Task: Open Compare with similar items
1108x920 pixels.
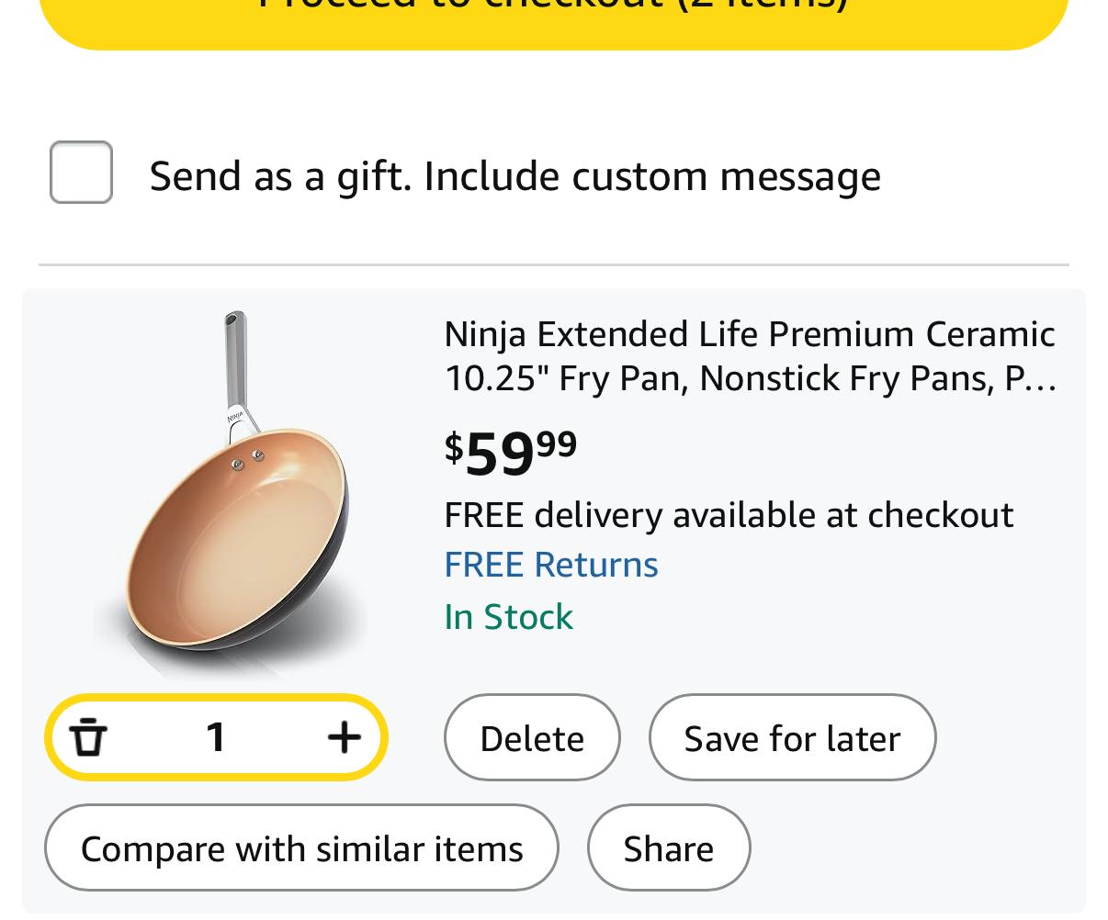Action: pos(301,847)
